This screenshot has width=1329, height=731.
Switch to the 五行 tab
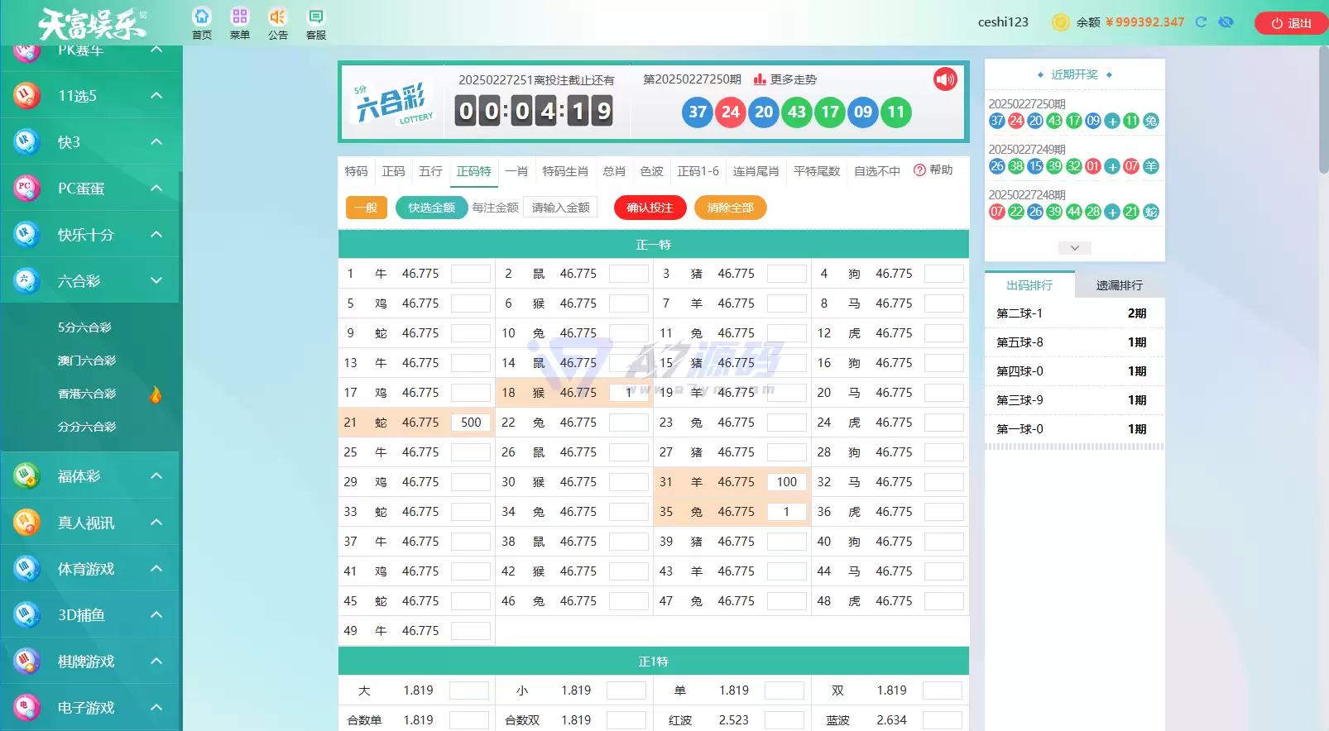pos(431,171)
